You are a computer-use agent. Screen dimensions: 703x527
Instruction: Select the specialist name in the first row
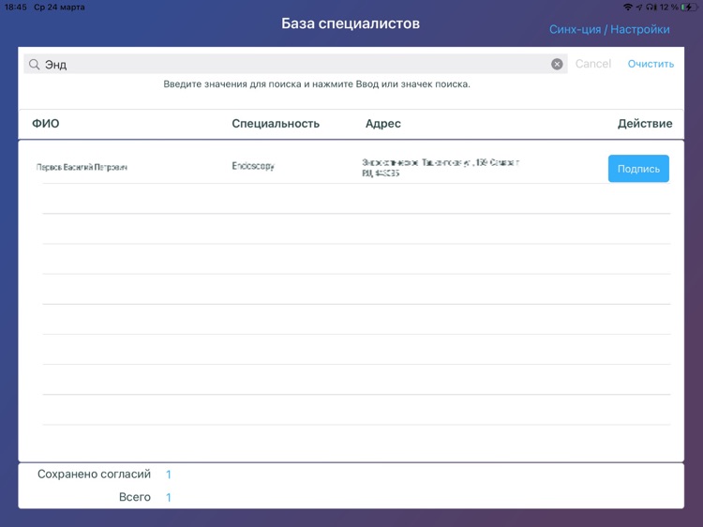click(x=82, y=167)
